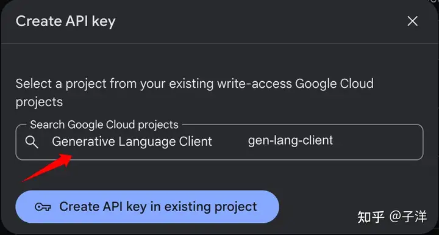Click empty space right of gen-lang-client
Screen dimensions: 439x235
pos(378,142)
